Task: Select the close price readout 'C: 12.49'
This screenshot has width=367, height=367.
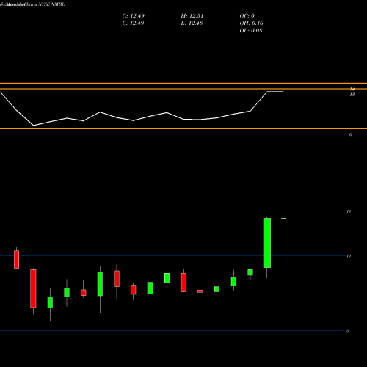Action: coord(133,23)
